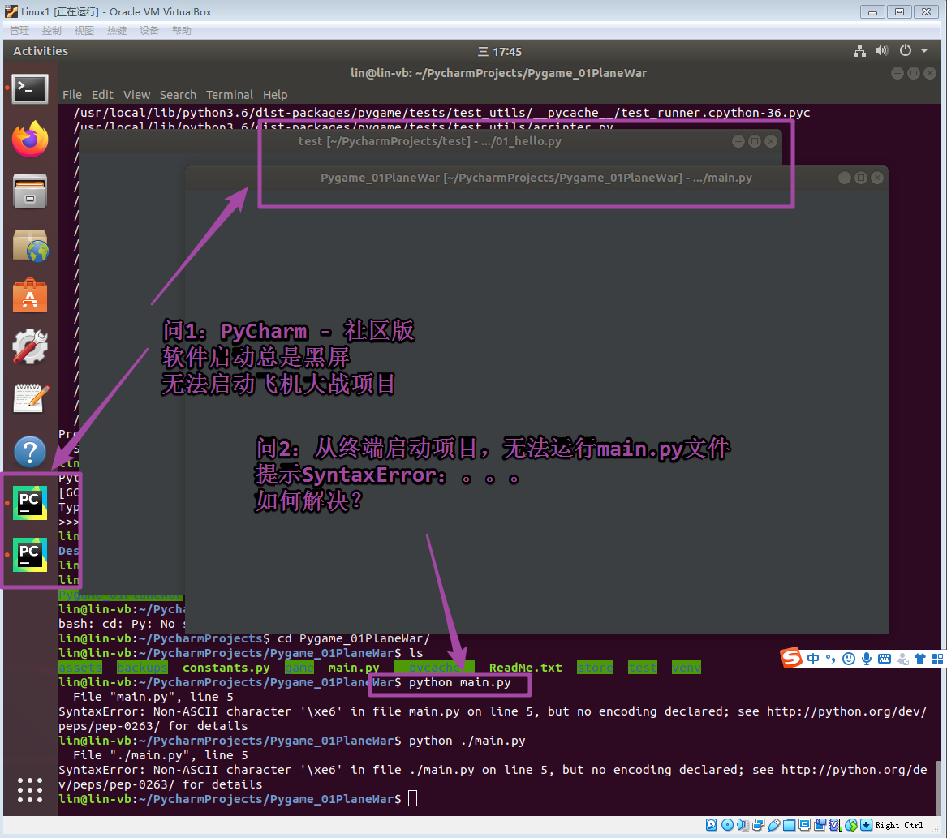Screen dimensions: 947x838
Task: Open Ubuntu Software from the dock
Action: point(29,296)
